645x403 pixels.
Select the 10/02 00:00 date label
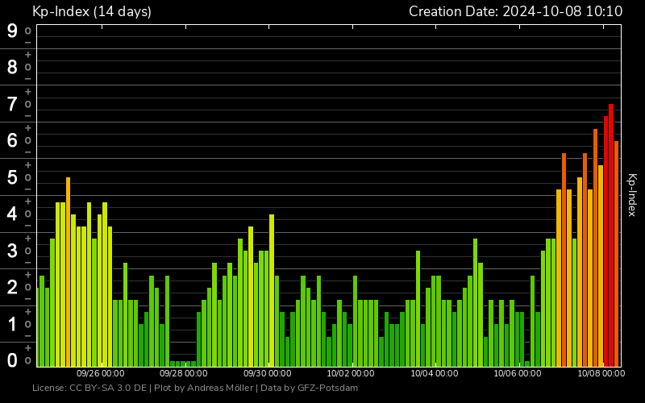[351, 373]
